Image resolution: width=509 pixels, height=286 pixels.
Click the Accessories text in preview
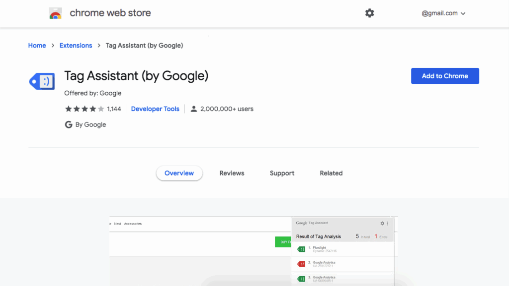pos(133,224)
